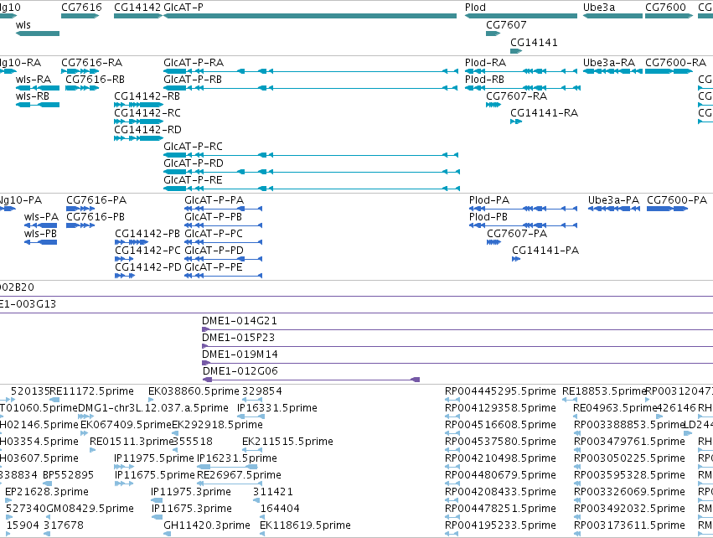The width and height of the screenshot is (713, 538).
Task: Select transcript GlcAT-P-RB label
Action: pyautogui.click(x=193, y=79)
